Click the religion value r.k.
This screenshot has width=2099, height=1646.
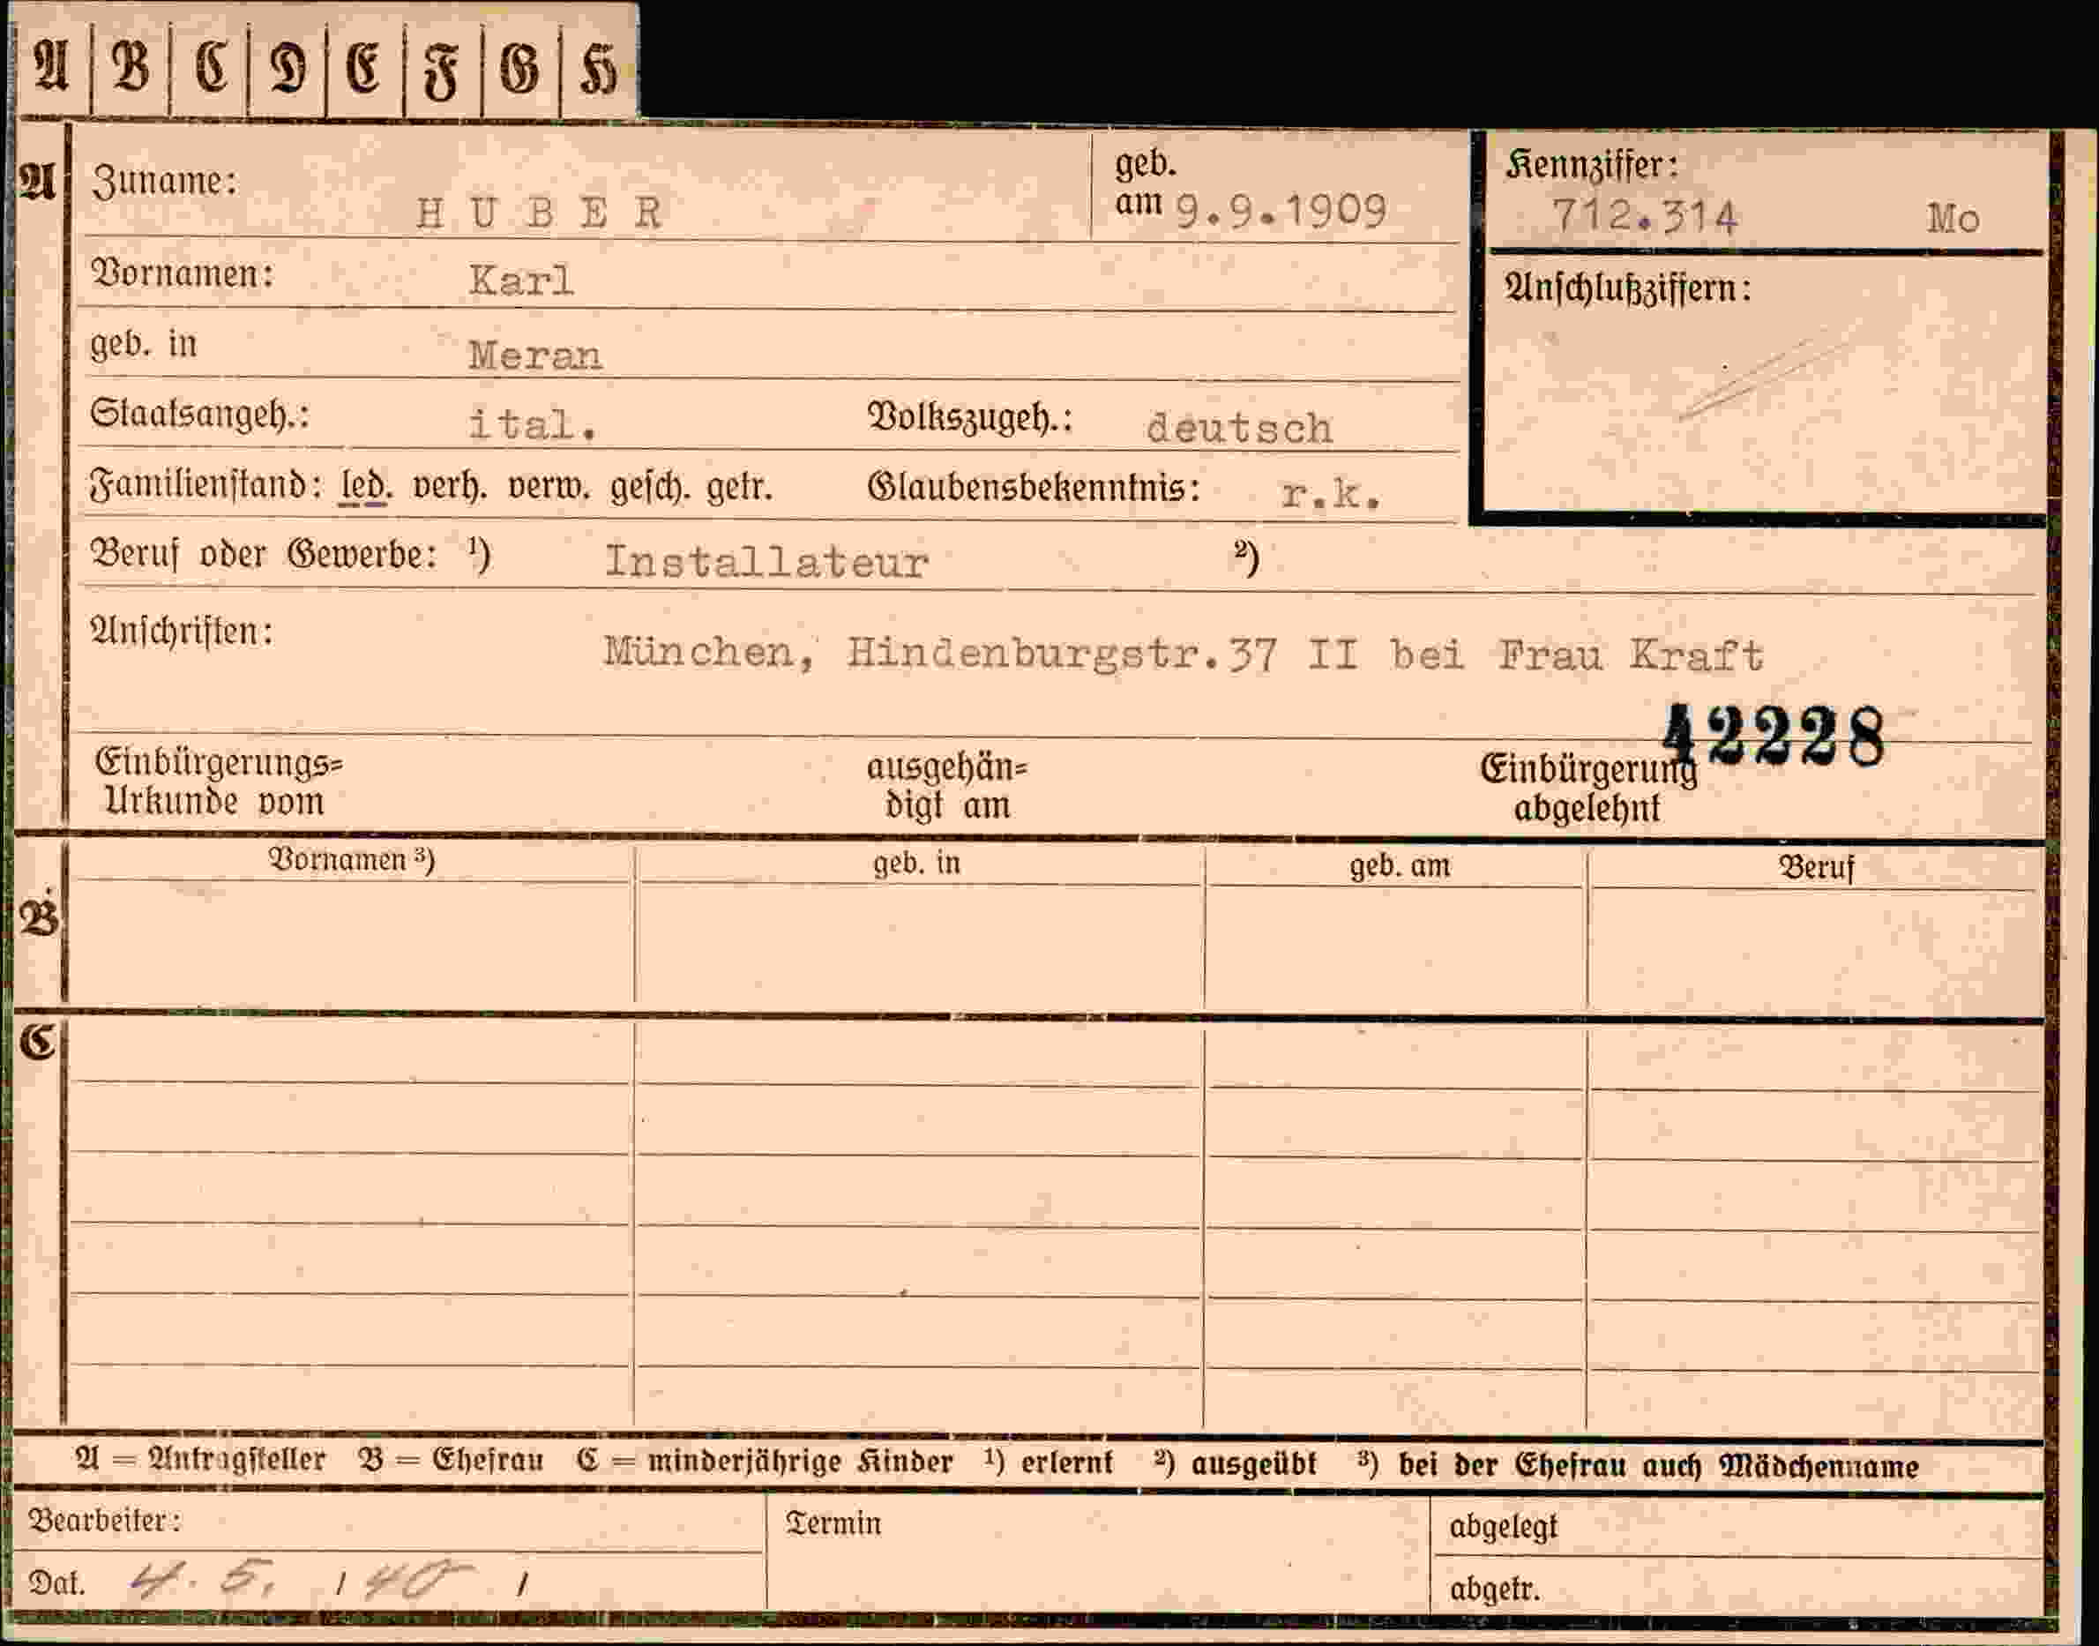(1331, 494)
